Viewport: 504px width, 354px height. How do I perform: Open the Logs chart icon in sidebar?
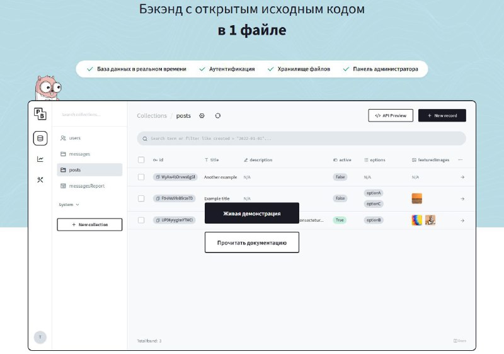[40, 159]
